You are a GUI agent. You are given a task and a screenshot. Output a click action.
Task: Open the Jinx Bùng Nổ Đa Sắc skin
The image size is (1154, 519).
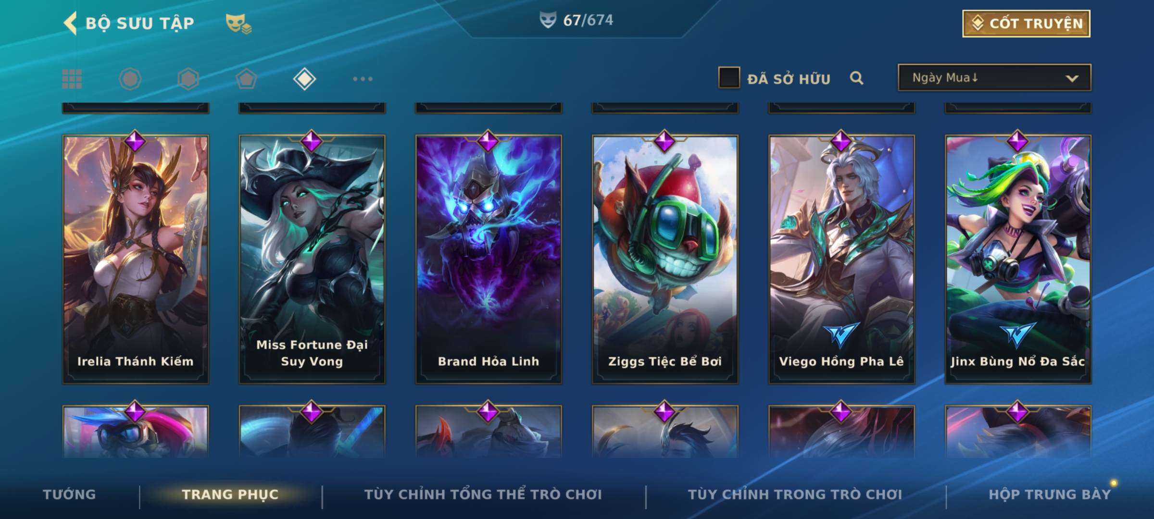pos(1018,259)
